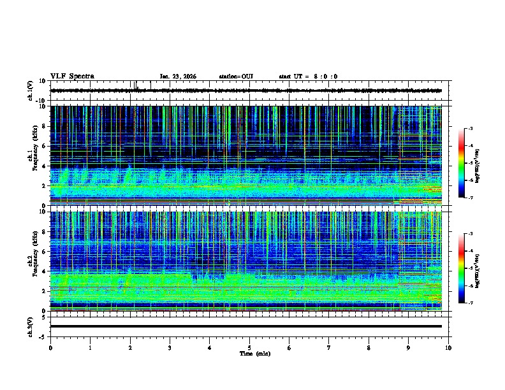Image resolution: width=505 pixels, height=390 pixels.
Task: Click the "-3" label on ch.1 colorbar
Action: pyautogui.click(x=470, y=128)
